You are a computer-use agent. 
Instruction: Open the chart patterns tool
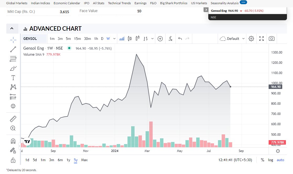point(13,87)
